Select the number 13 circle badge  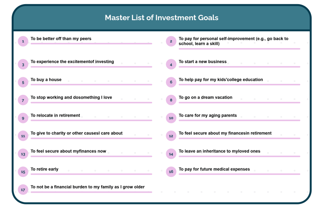(x=23, y=154)
